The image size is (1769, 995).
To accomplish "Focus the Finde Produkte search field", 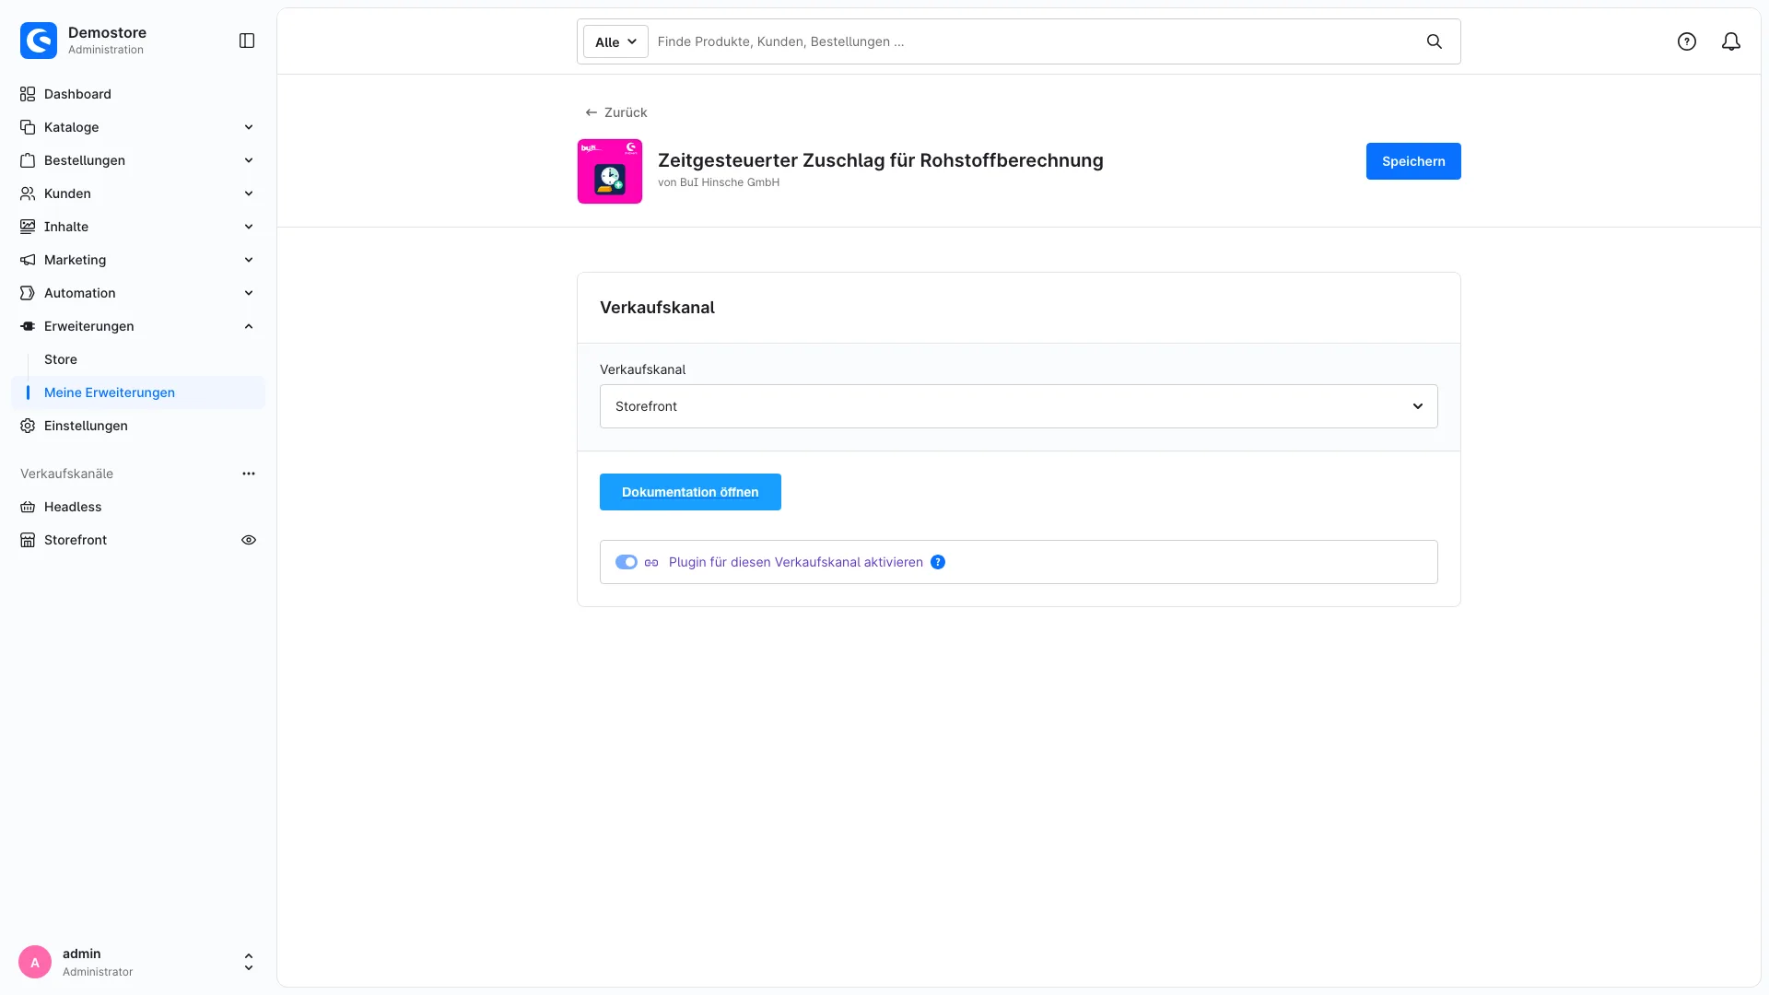I will [x=1034, y=41].
